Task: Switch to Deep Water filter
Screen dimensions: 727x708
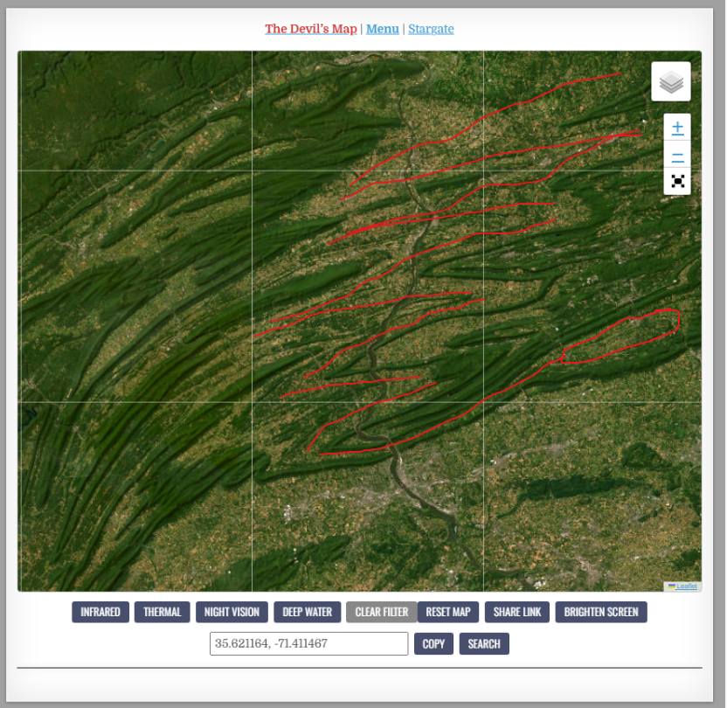Action: 307,612
